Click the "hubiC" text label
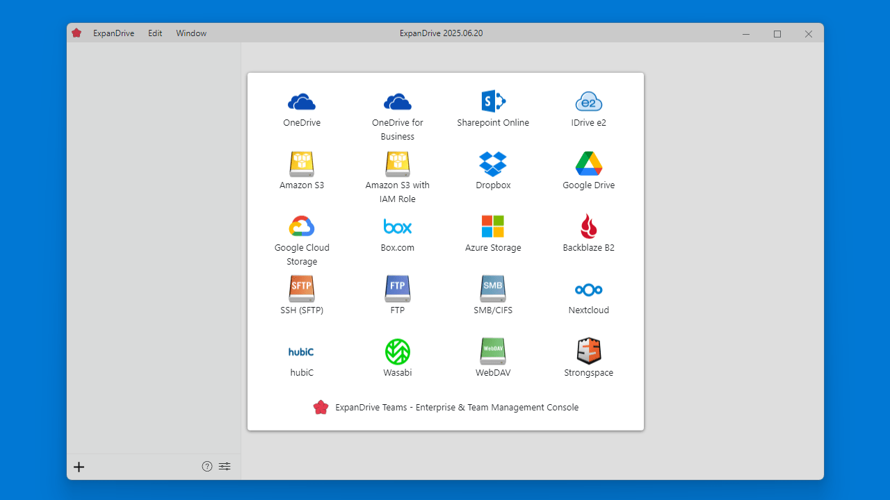890x500 pixels. (x=302, y=373)
